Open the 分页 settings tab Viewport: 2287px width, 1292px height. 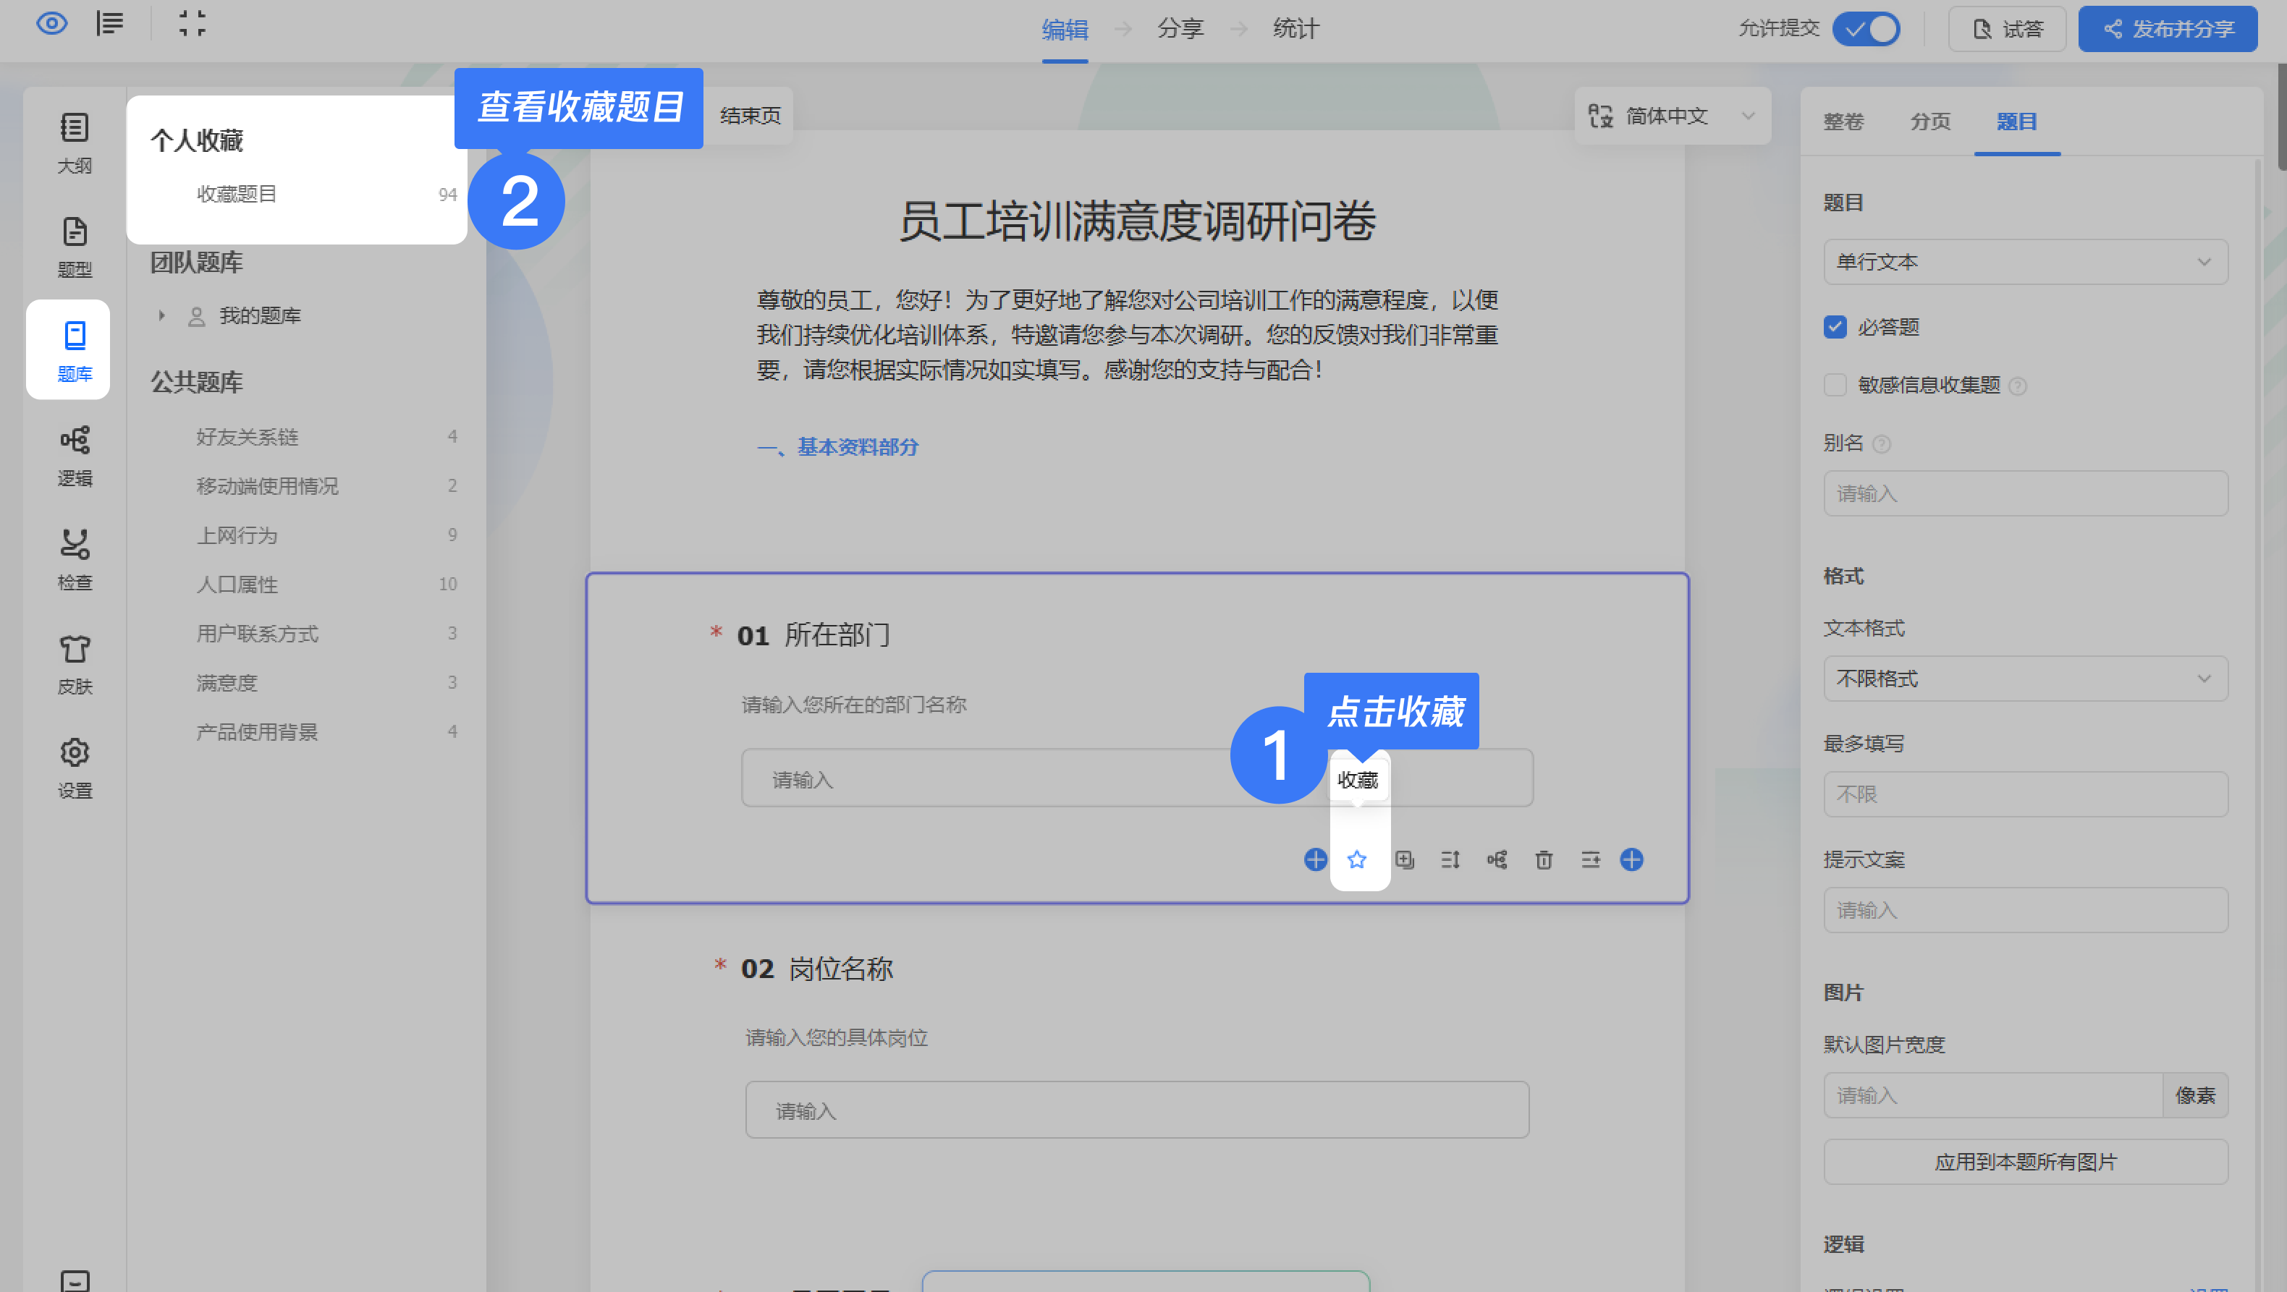tap(1930, 122)
